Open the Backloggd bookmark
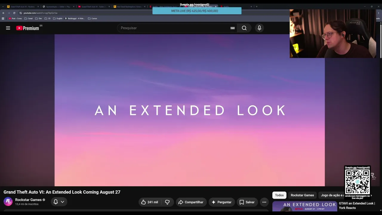The width and height of the screenshot is (382, 215). [75, 19]
